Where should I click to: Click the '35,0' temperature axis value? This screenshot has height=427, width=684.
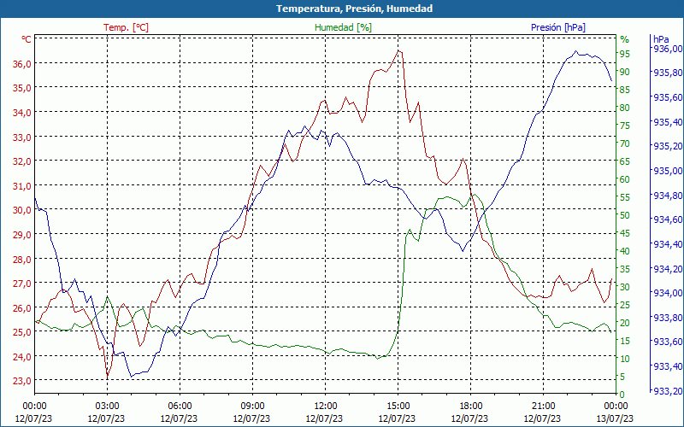[x=23, y=88]
